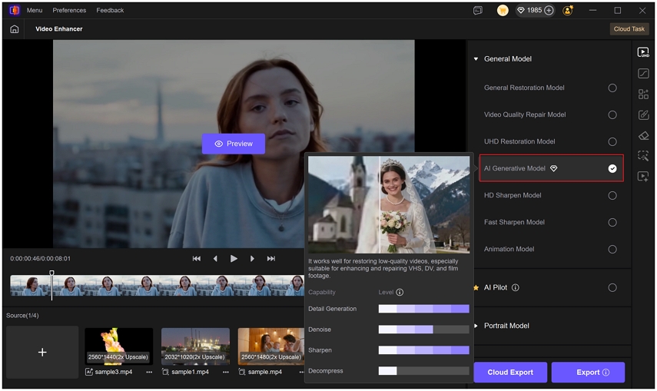Open the message center icon in title bar

click(x=478, y=11)
